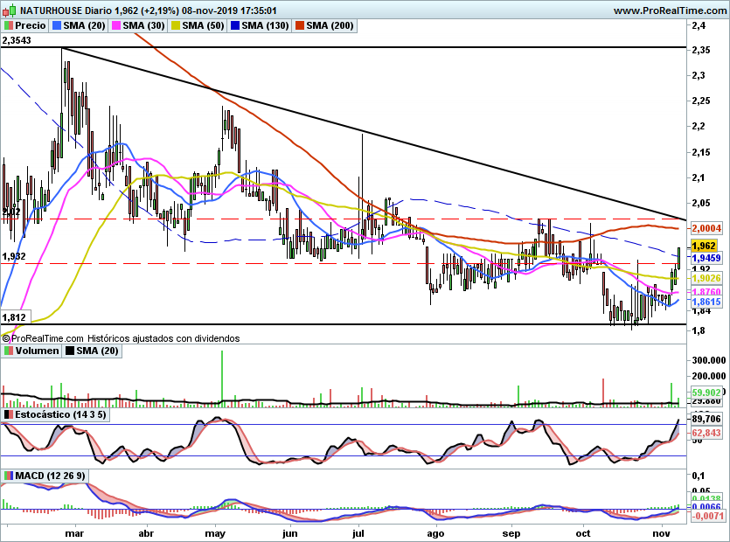Click the Estocástico indicator legend icon

click(x=8, y=414)
